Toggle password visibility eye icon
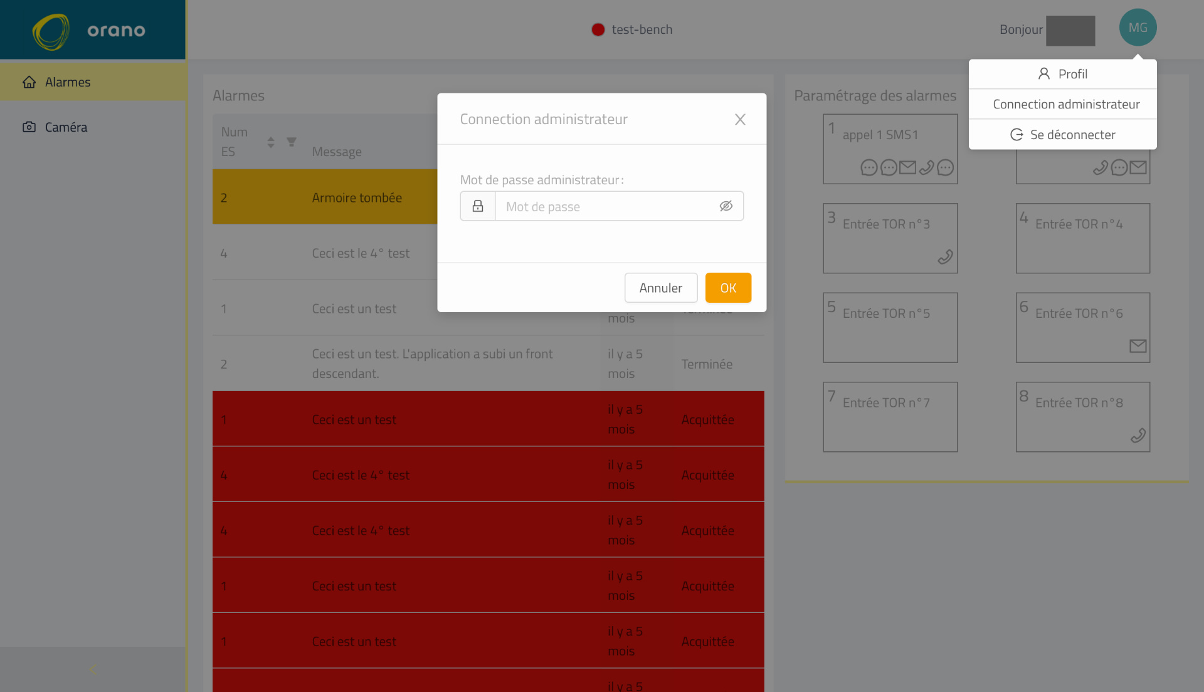This screenshot has height=692, width=1204. [726, 206]
